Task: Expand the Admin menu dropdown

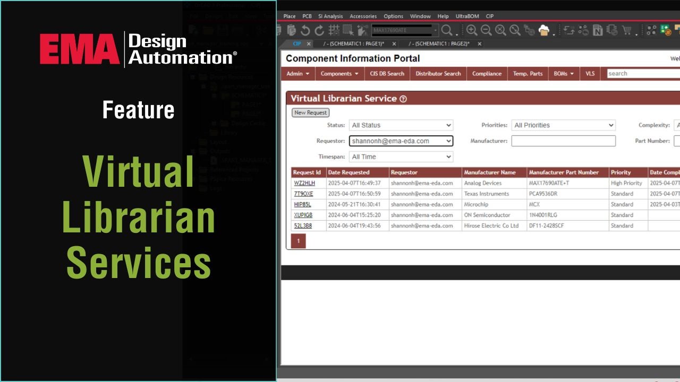Action: (297, 74)
